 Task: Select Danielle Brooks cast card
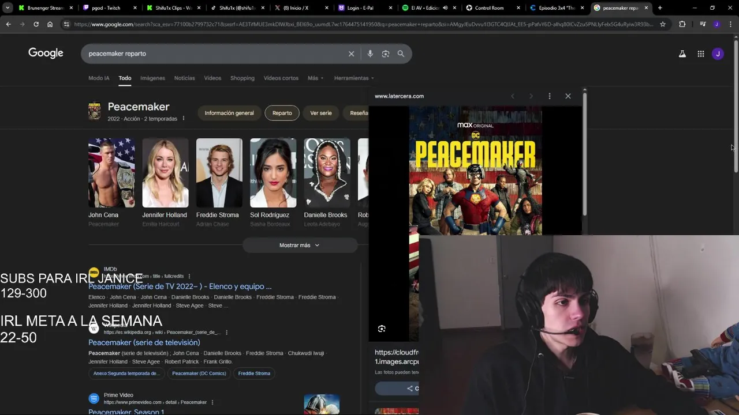(x=327, y=182)
